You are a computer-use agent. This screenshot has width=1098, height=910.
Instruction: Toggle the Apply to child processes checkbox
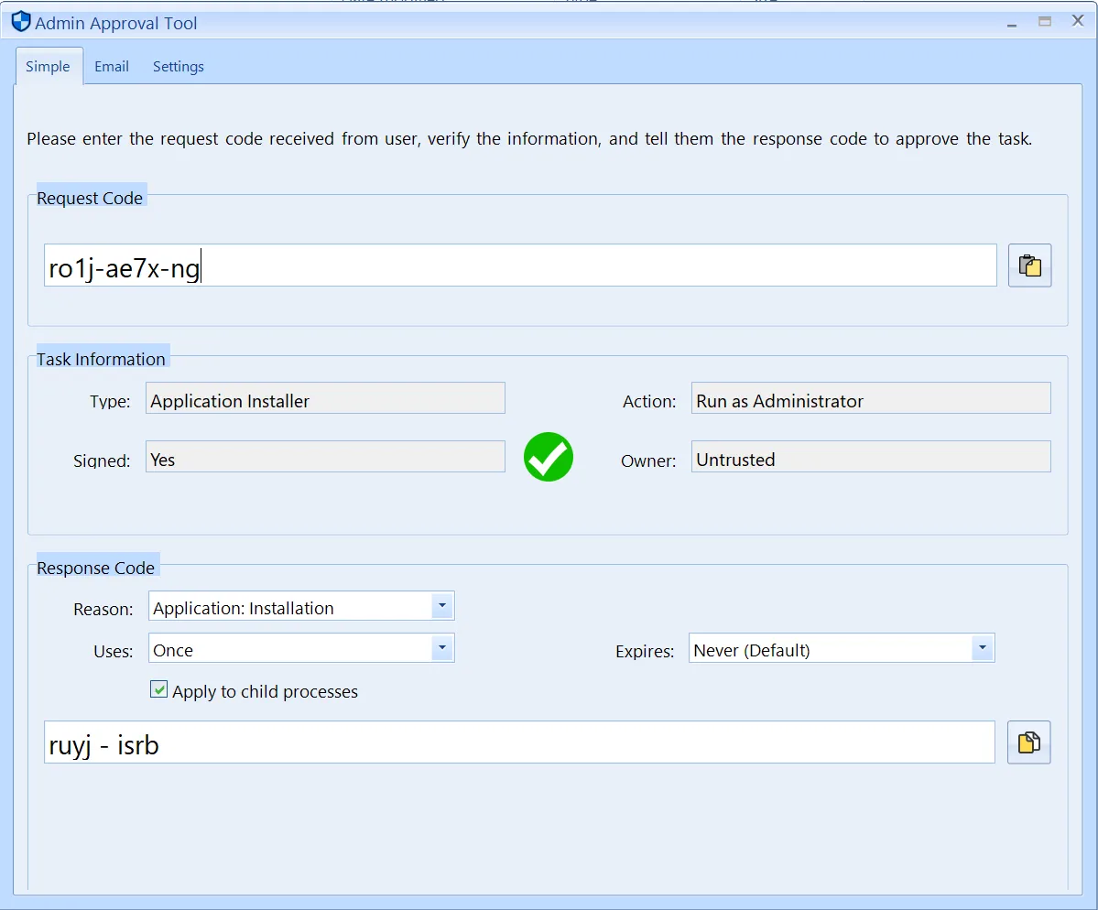pyautogui.click(x=158, y=689)
